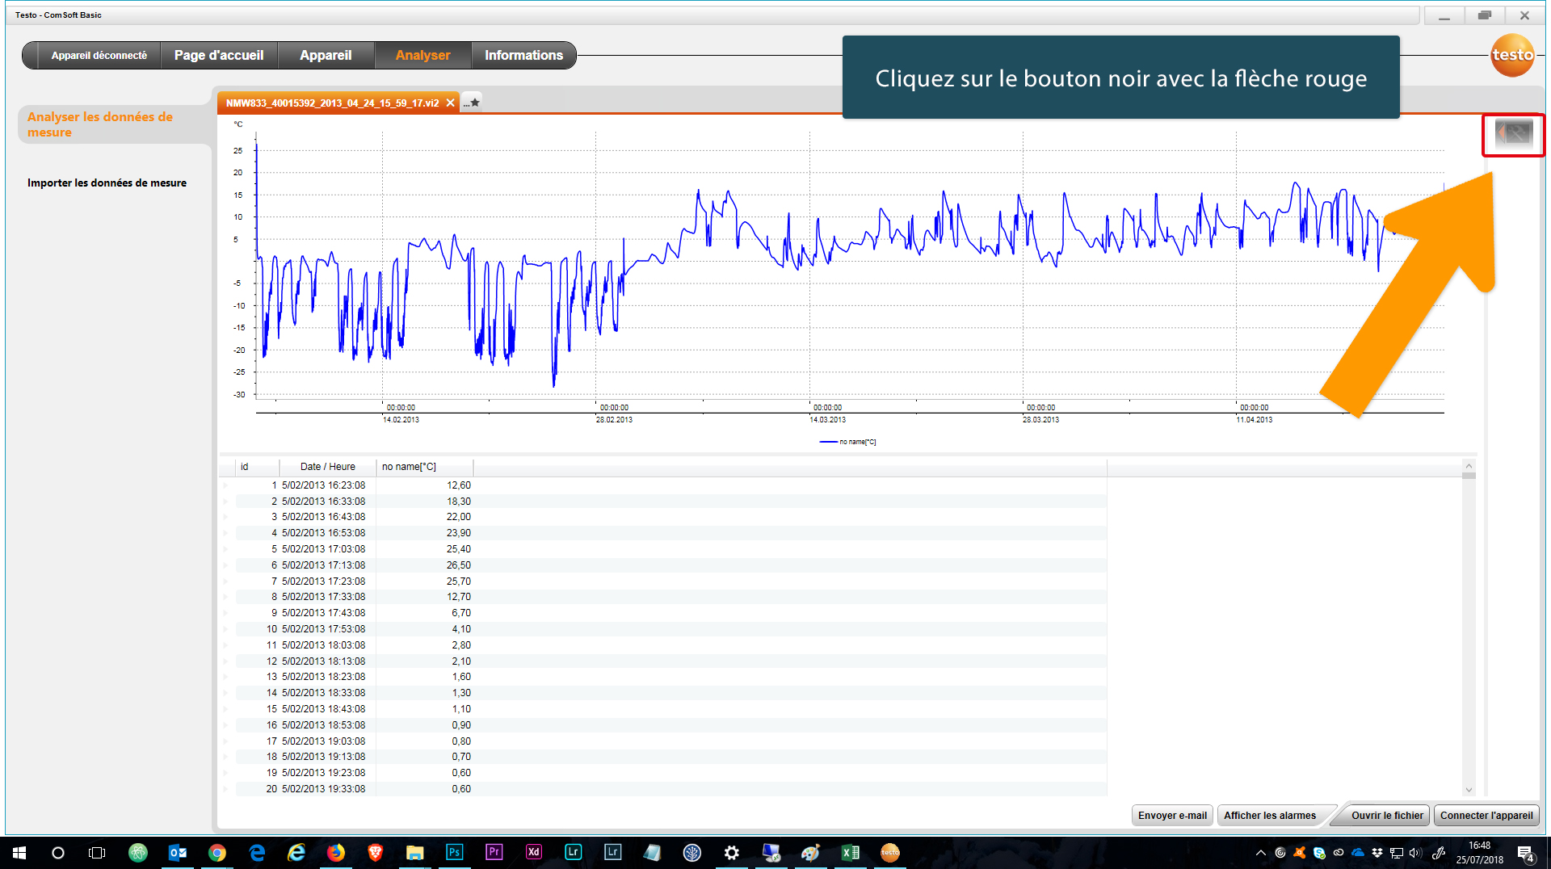Screen dimensions: 1551x869
Task: Select row 5/02/2013 18:03:08
Action: tap(670, 645)
